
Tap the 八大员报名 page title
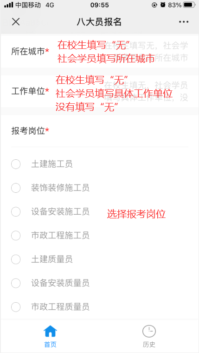point(99,22)
